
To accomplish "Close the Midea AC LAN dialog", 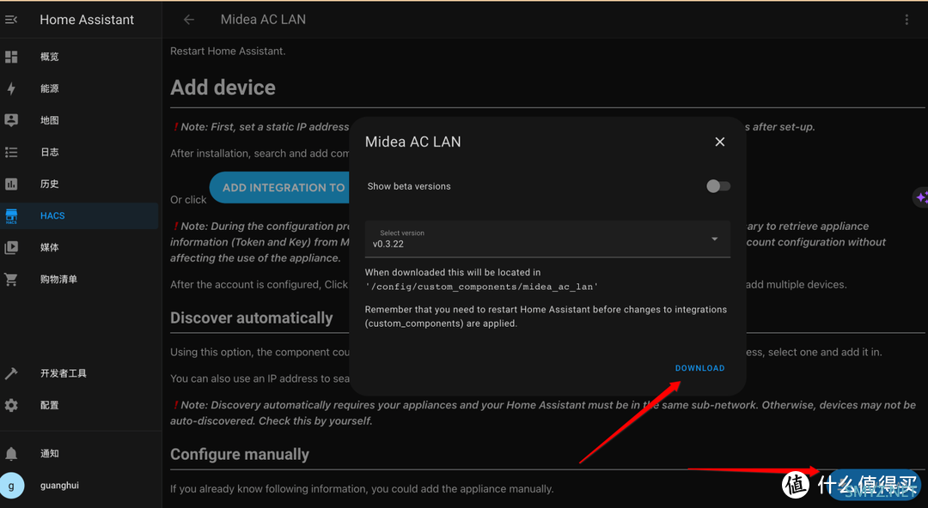I will point(720,142).
